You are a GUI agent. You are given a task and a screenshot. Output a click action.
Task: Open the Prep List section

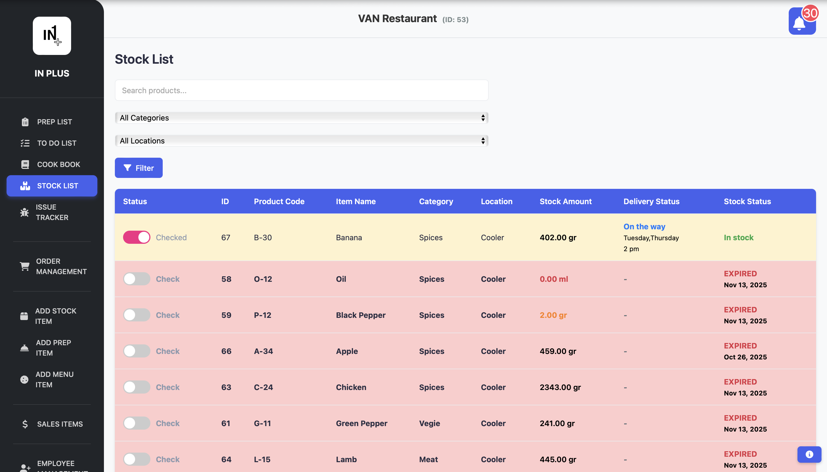click(x=54, y=122)
